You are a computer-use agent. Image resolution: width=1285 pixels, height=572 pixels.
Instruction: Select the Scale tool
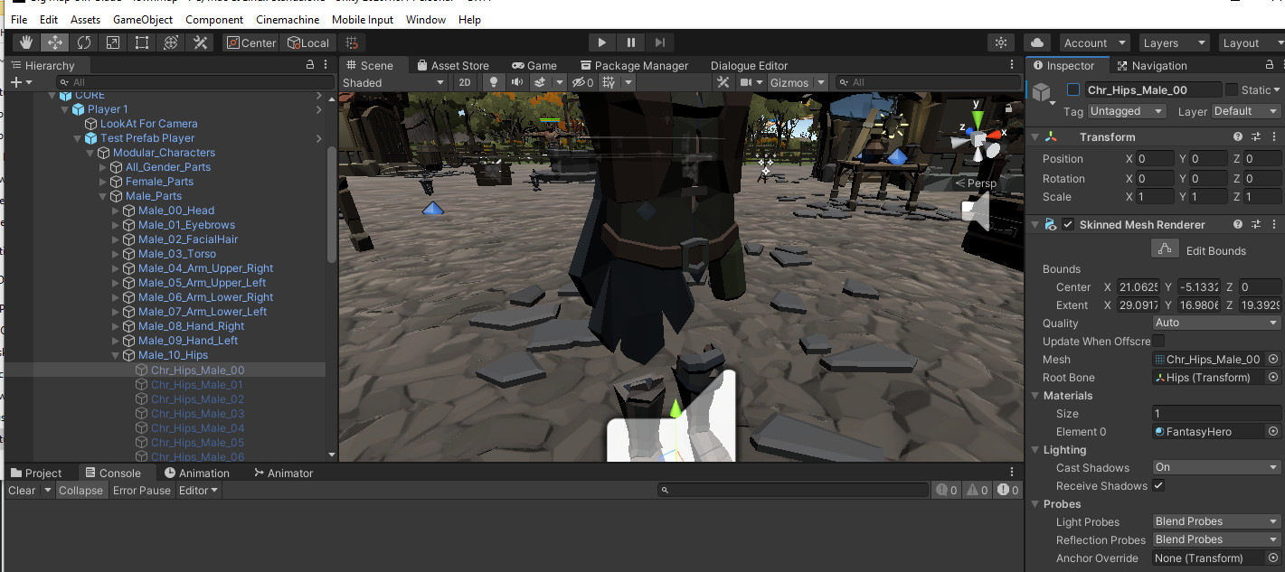pos(113,42)
